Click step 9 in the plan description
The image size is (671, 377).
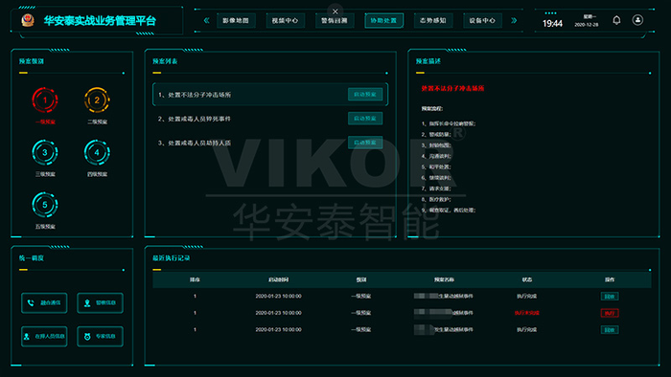pyautogui.click(x=448, y=211)
